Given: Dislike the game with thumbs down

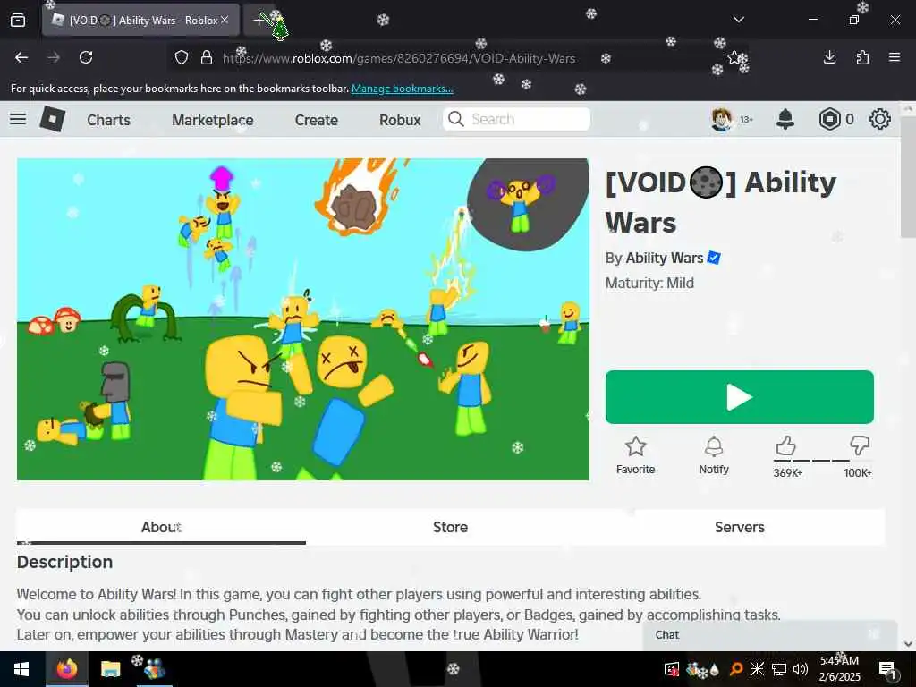Looking at the screenshot, I should pos(860,446).
